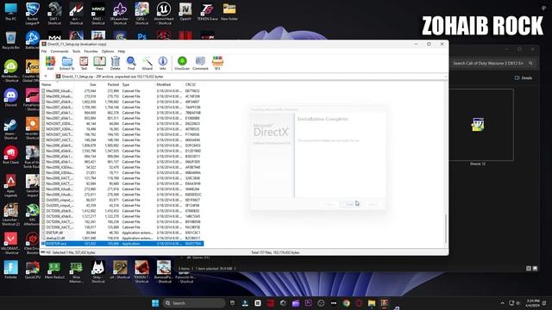
Task: Click the Delete toolbar icon
Action: pos(116,63)
